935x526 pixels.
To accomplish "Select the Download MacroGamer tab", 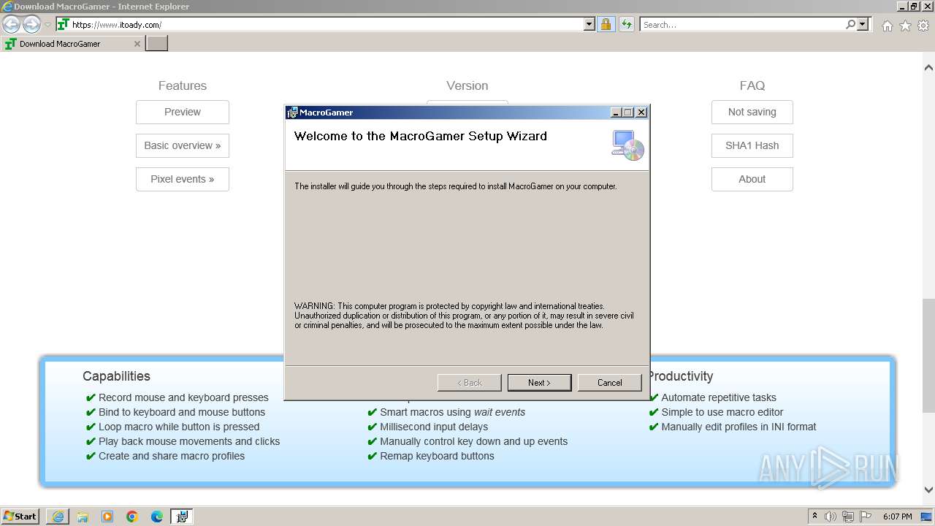I will coord(72,44).
